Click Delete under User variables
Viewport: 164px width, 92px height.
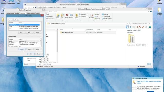point(38,33)
